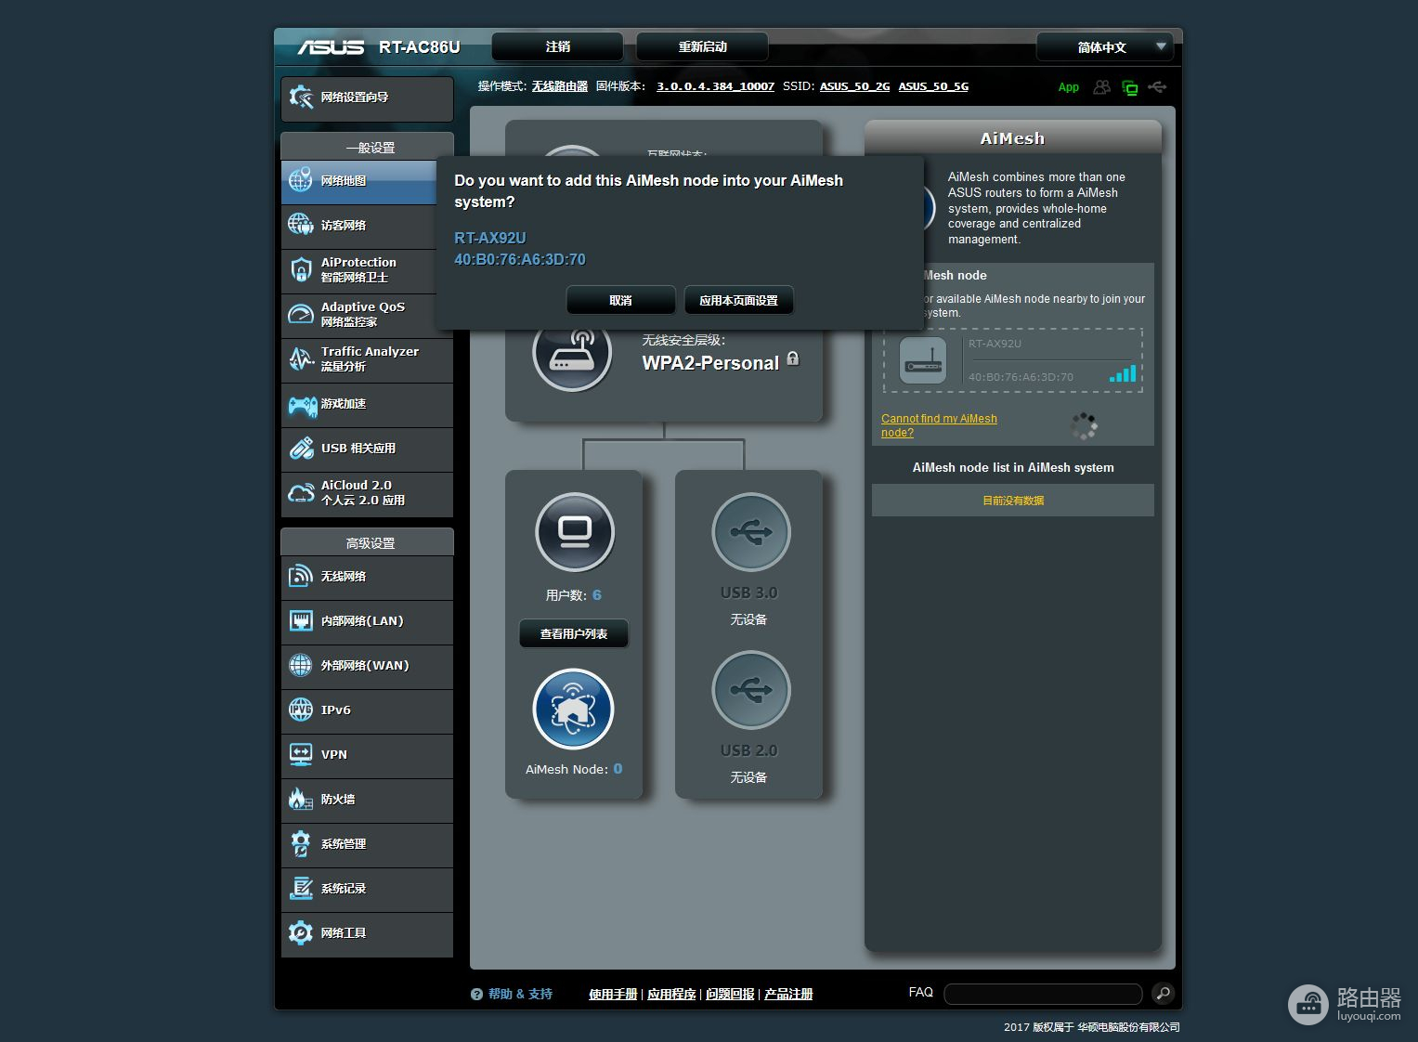Focus the FAQ search input field
The image size is (1418, 1042).
tap(1043, 994)
